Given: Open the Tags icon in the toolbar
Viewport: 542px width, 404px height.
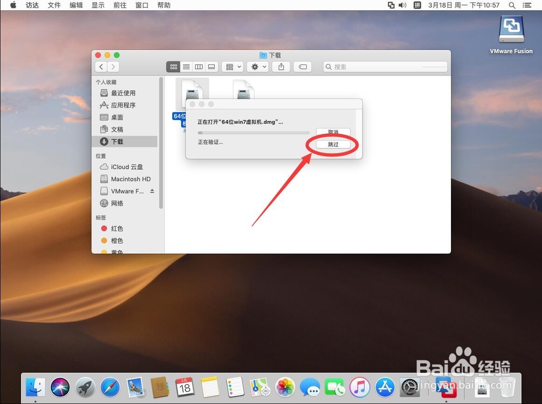Looking at the screenshot, I should point(302,66).
